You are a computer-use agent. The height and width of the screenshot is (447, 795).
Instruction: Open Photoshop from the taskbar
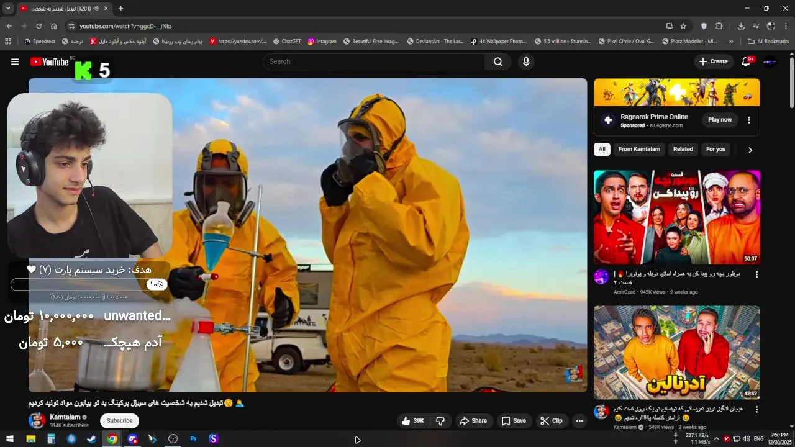point(193,439)
